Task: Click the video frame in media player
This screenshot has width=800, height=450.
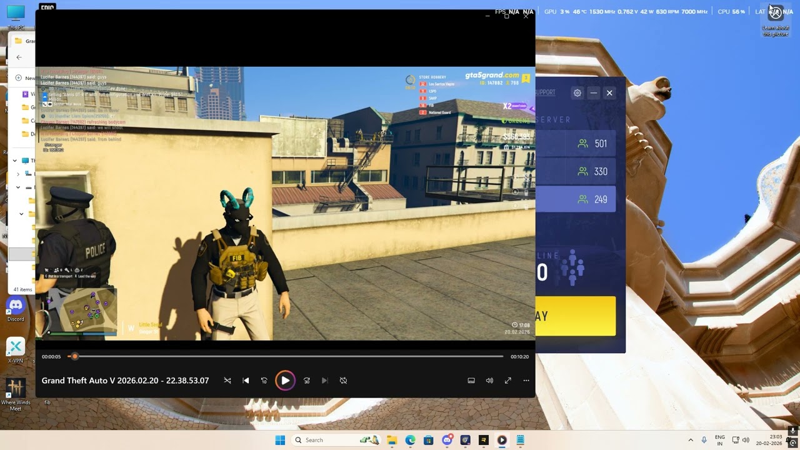Action: click(285, 204)
